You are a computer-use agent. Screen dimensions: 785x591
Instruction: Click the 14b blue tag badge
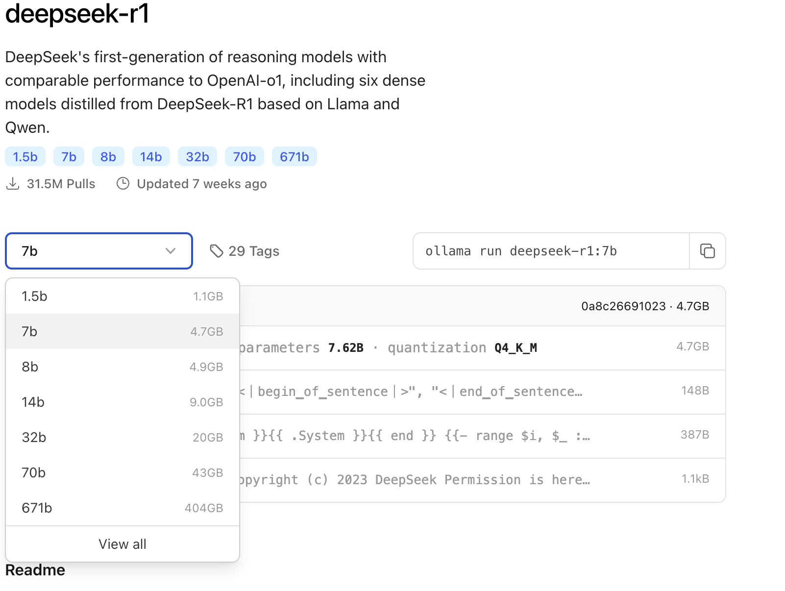point(151,157)
